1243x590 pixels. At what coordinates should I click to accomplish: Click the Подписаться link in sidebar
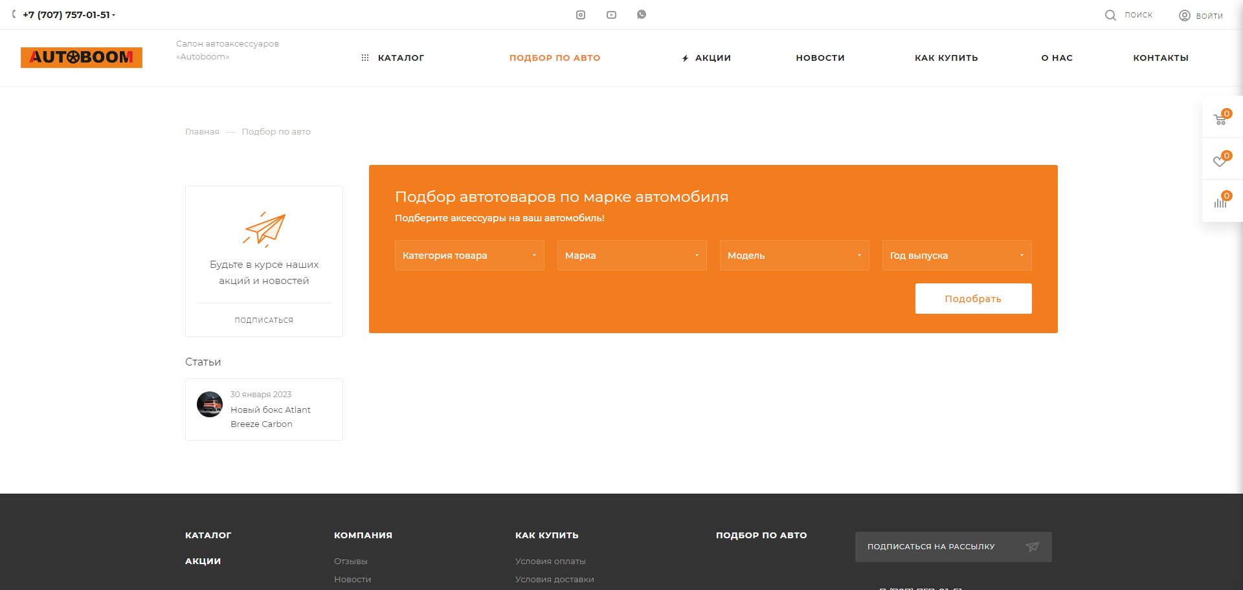pyautogui.click(x=264, y=320)
